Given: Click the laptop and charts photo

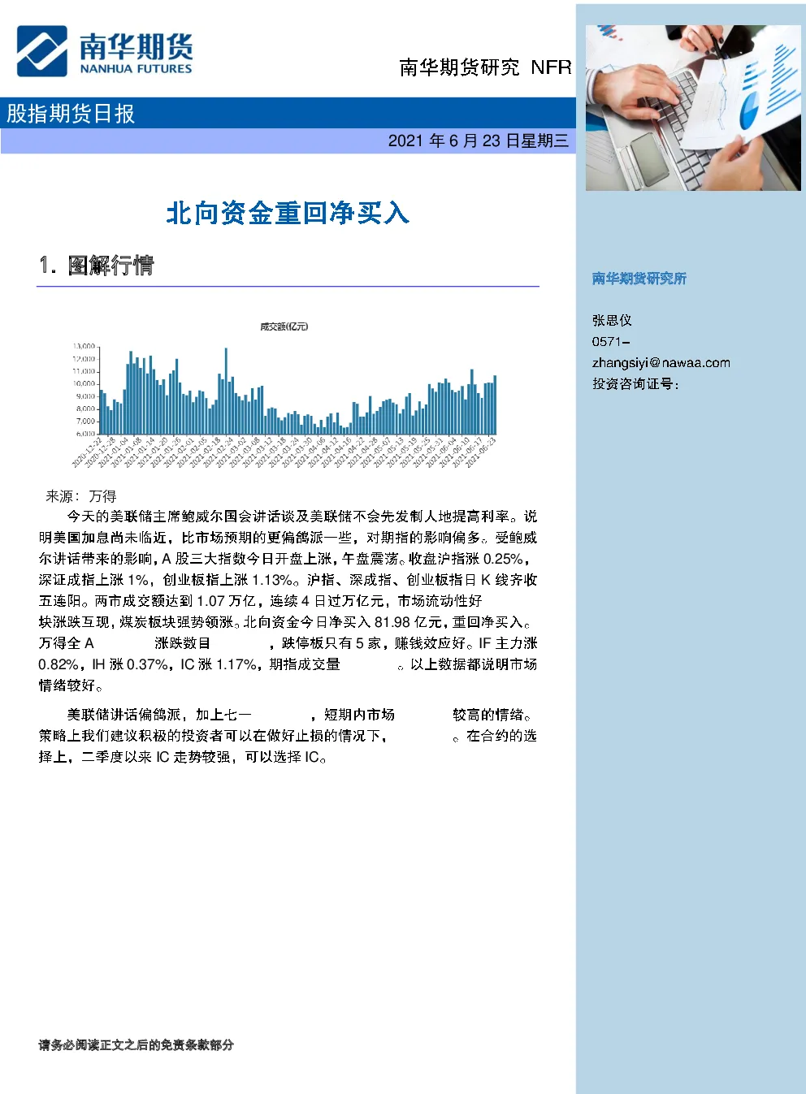Looking at the screenshot, I should [x=693, y=108].
